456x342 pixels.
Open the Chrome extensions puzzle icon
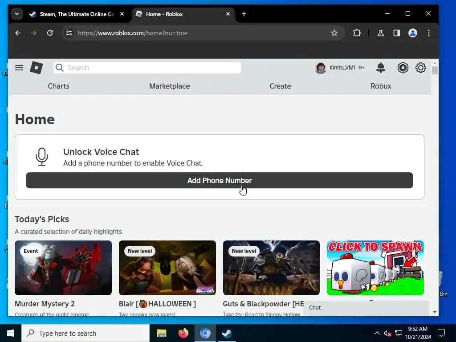coord(357,33)
